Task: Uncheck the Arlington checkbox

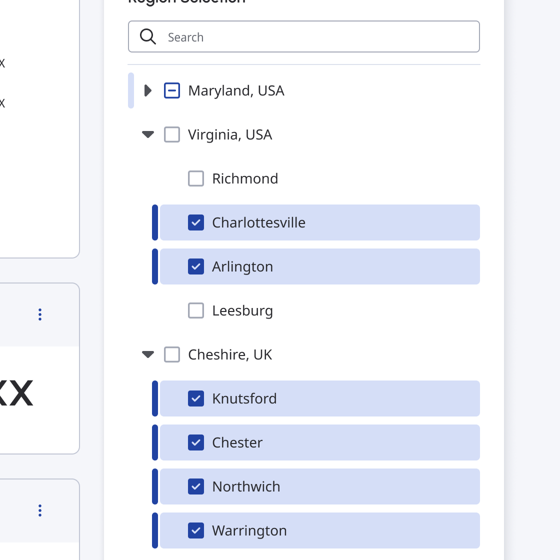Action: tap(196, 266)
